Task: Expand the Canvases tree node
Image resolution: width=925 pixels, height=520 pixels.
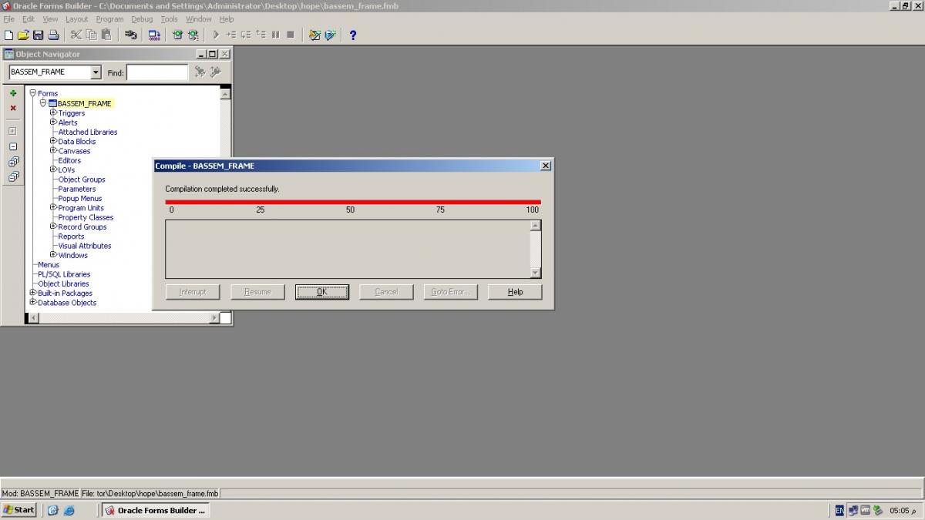Action: [53, 150]
